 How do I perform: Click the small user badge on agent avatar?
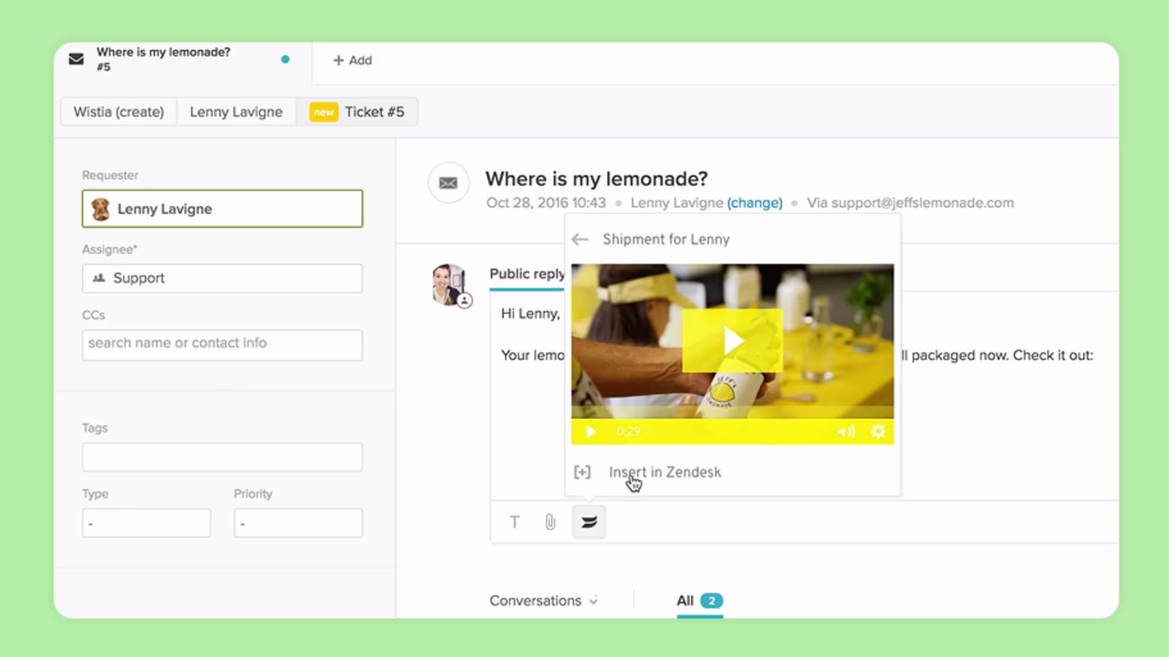click(x=465, y=301)
